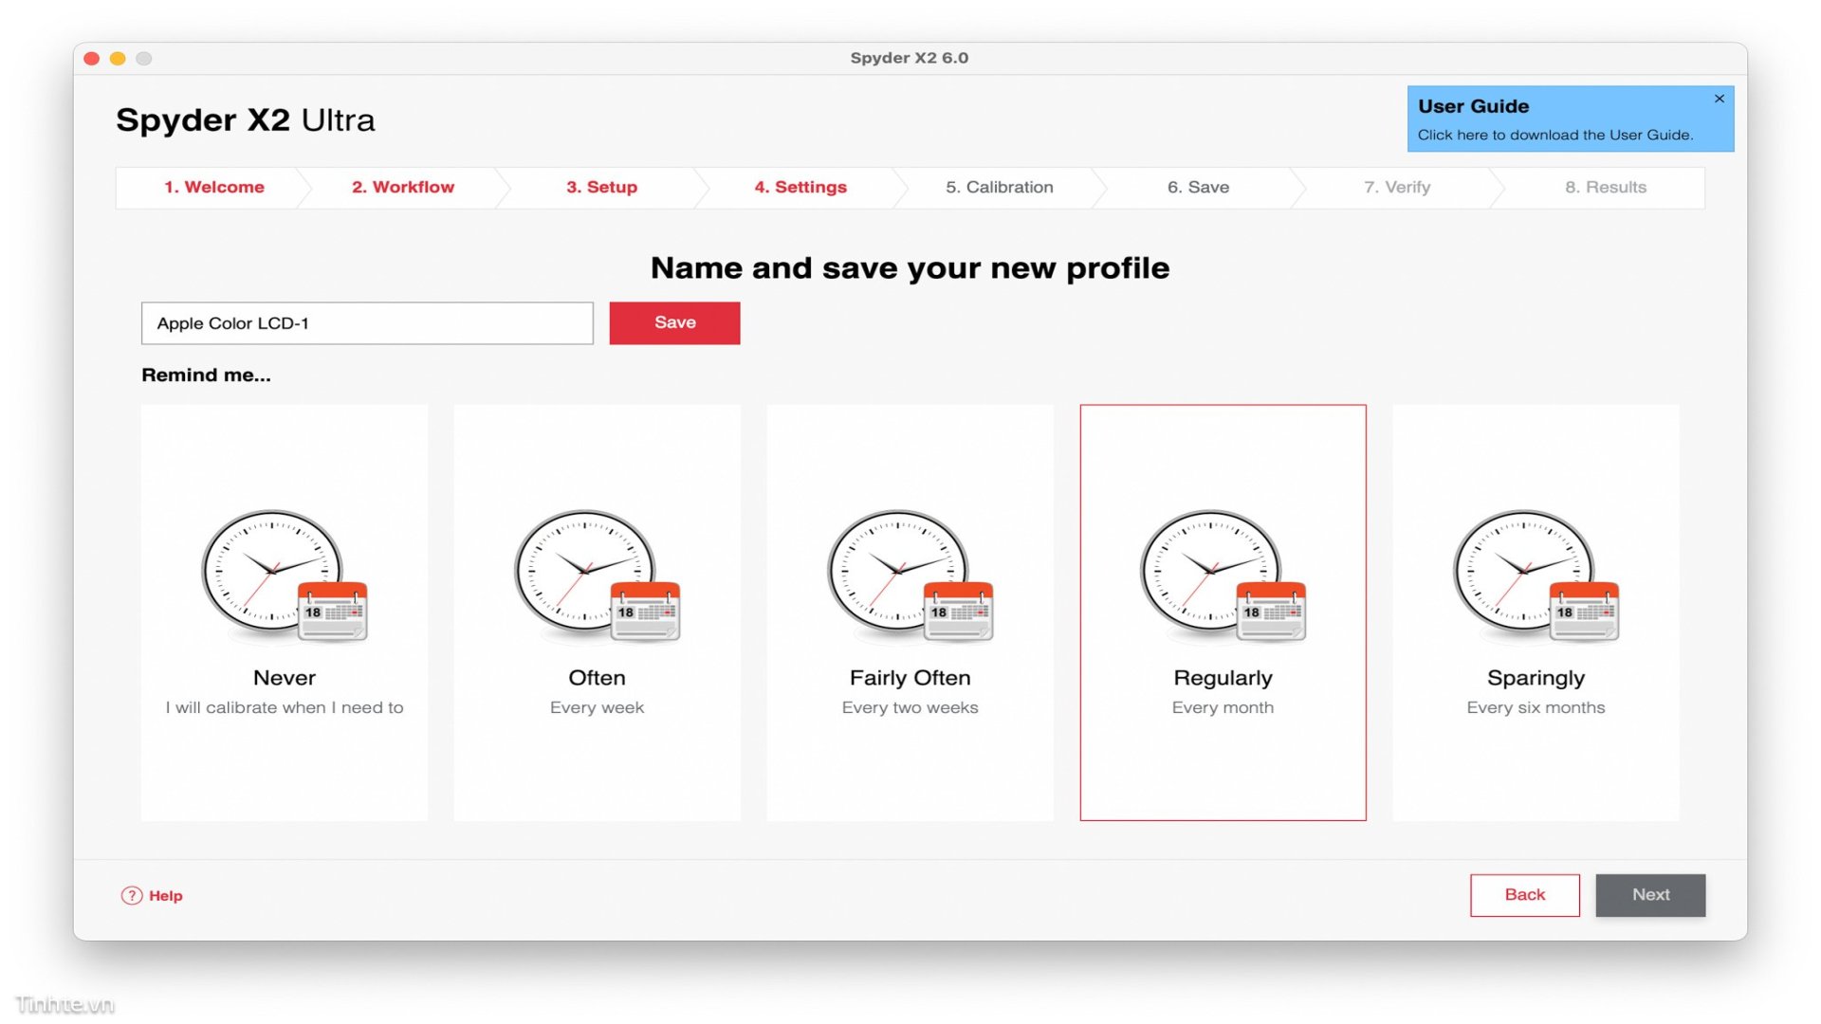1821x1024 pixels.
Task: Focus the profile name input field
Action: pos(367,323)
